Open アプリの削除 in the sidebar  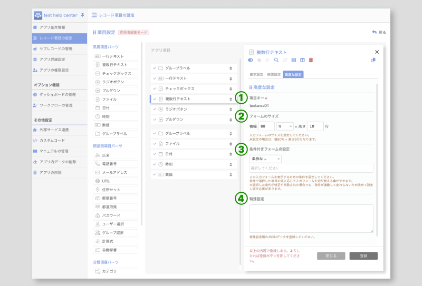[60, 173]
